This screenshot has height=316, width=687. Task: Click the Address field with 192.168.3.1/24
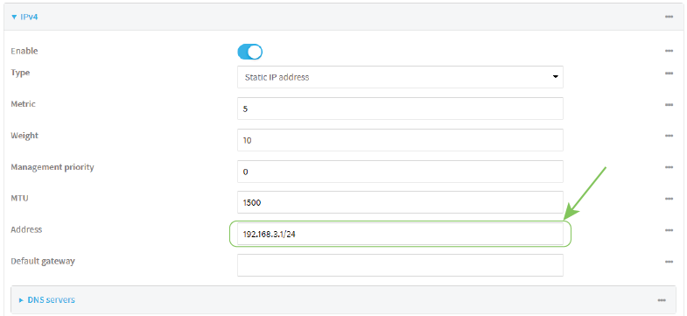(x=400, y=234)
